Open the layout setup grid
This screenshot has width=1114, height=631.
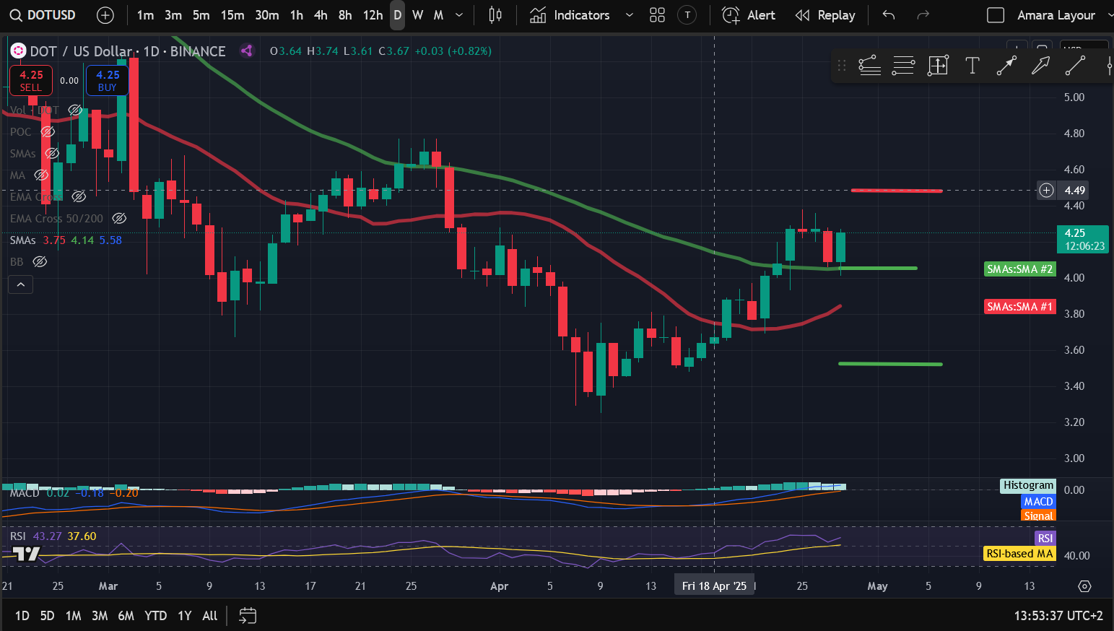pyautogui.click(x=657, y=15)
